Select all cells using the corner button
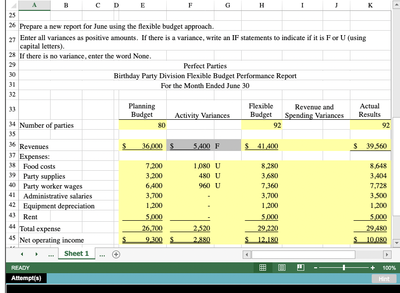The image size is (400, 293). (11, 4)
